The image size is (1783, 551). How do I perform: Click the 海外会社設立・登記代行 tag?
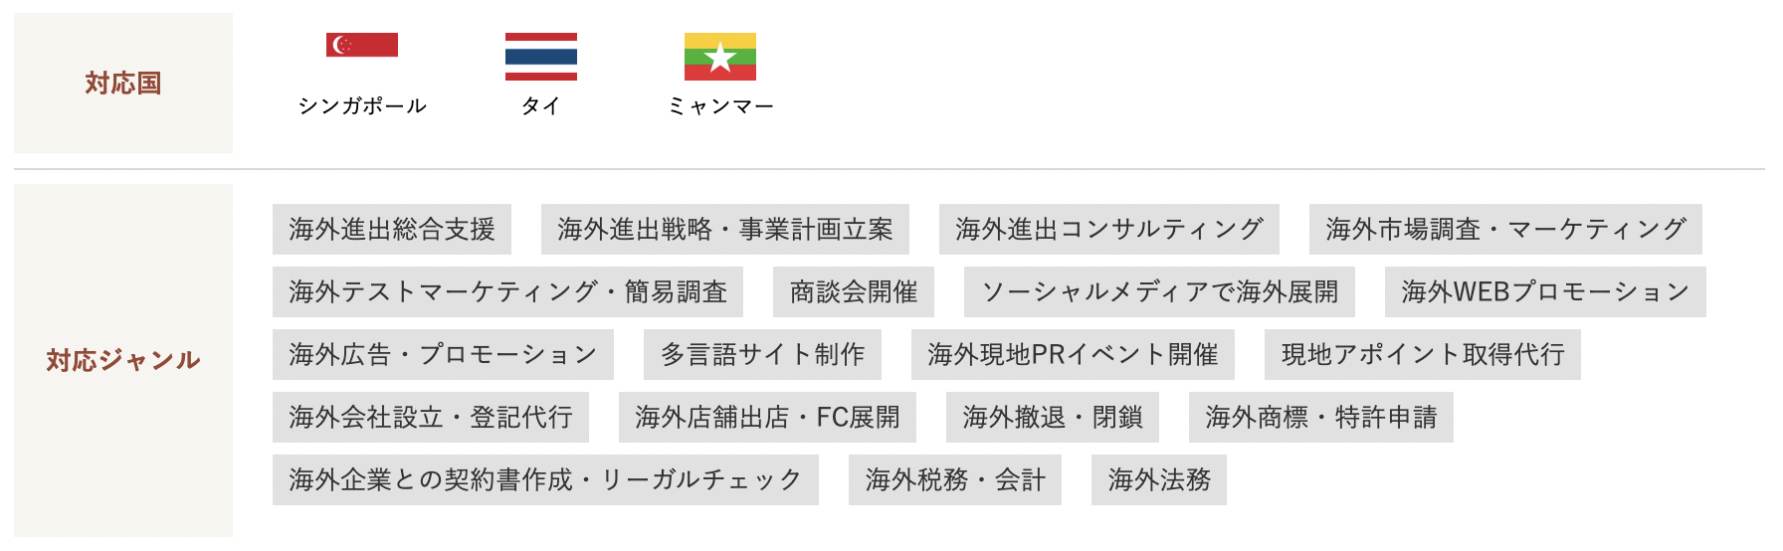click(431, 418)
